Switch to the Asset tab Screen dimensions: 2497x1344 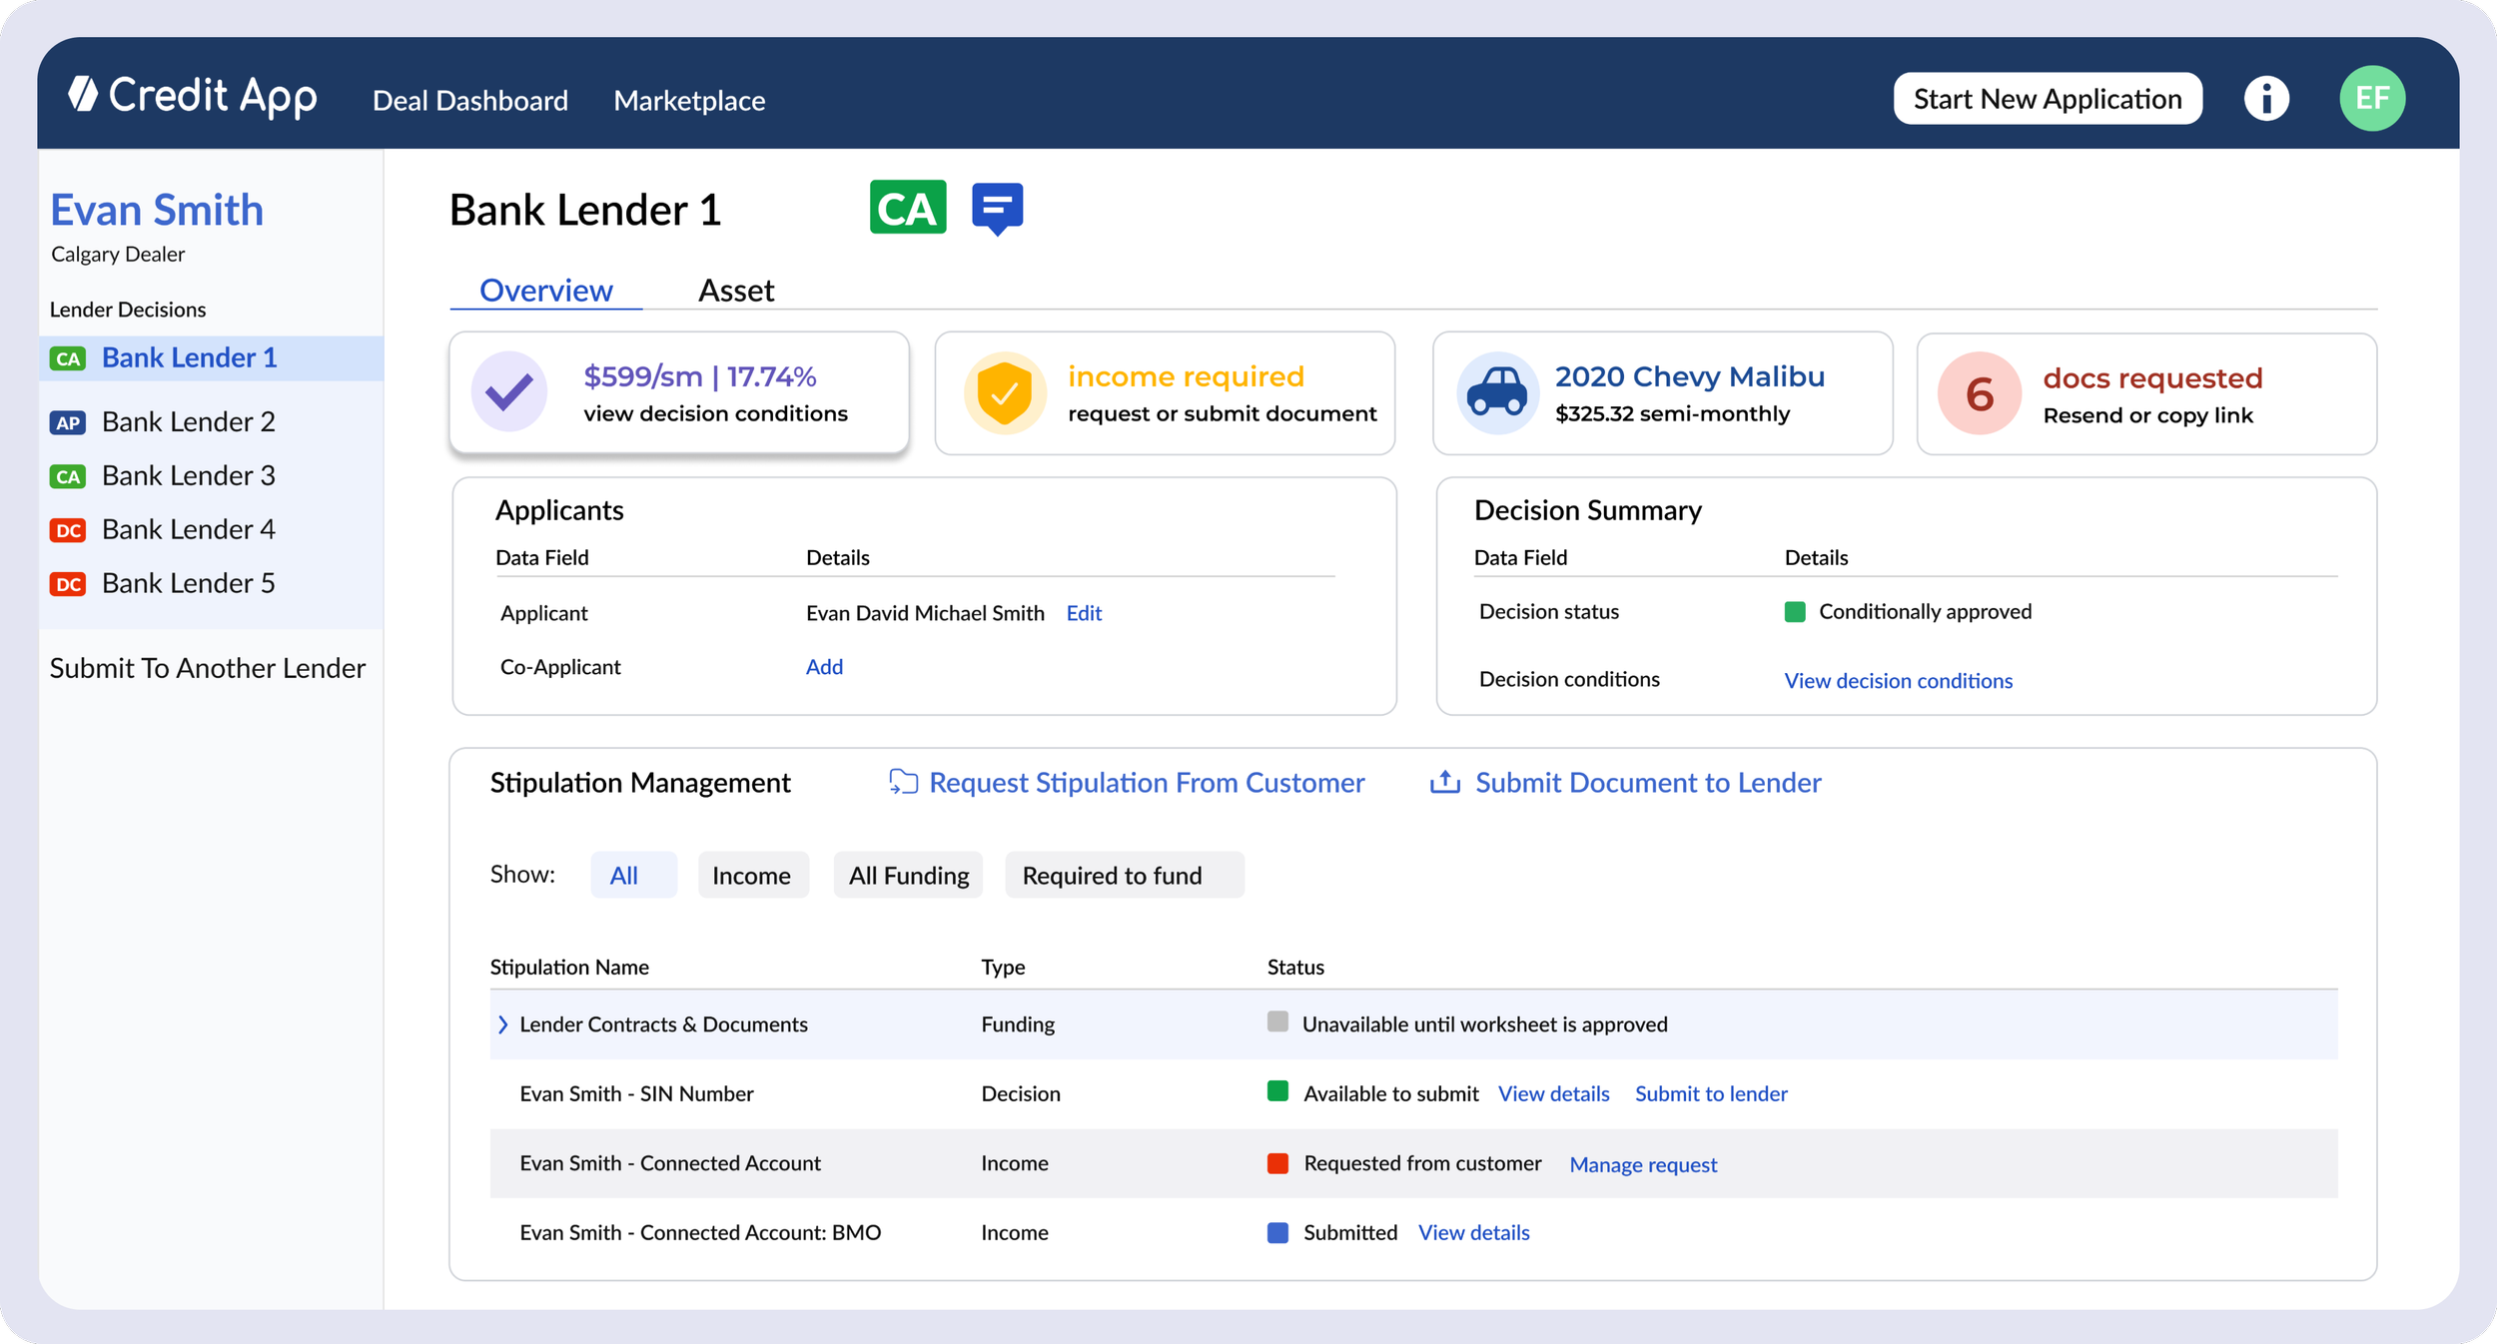pos(736,291)
